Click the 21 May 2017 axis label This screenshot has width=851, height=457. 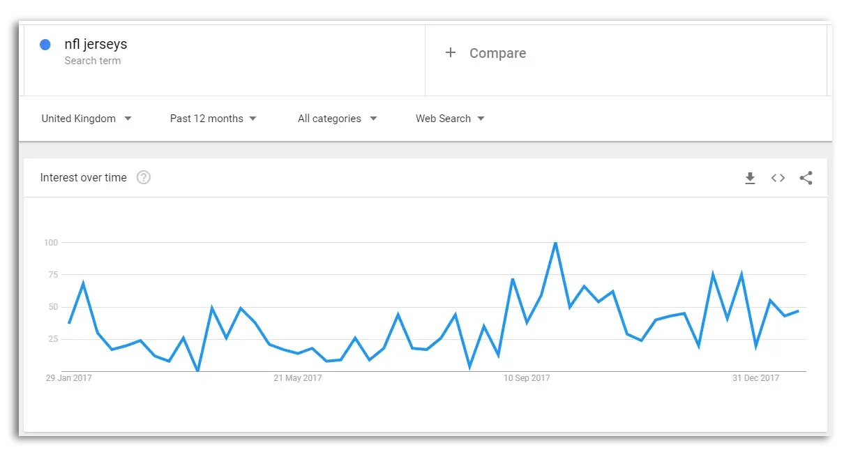pos(298,378)
